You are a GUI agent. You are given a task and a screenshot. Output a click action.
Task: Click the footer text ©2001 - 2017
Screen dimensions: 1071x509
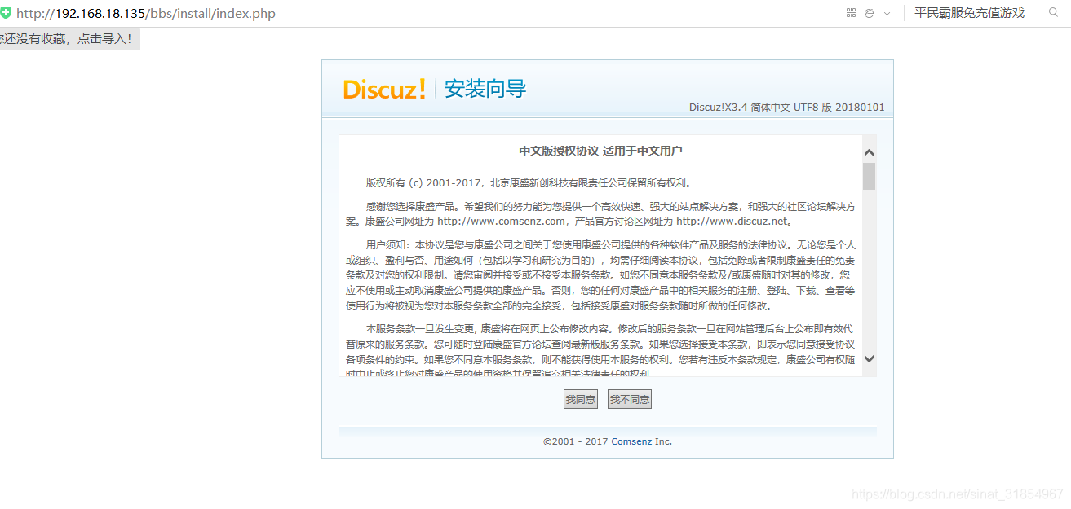click(x=576, y=441)
